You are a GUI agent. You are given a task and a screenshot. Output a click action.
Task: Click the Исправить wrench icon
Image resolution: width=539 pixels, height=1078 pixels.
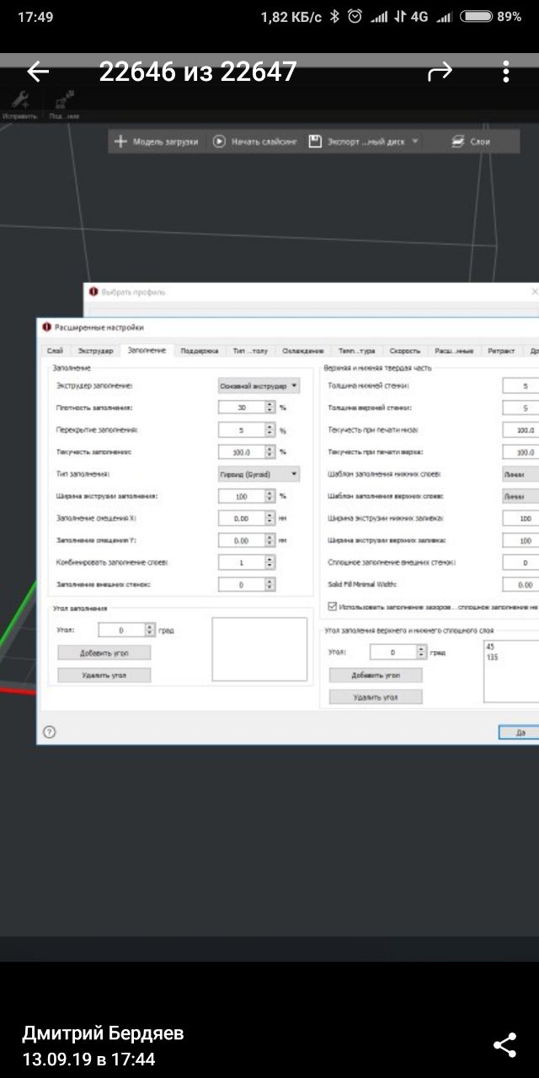(x=19, y=100)
